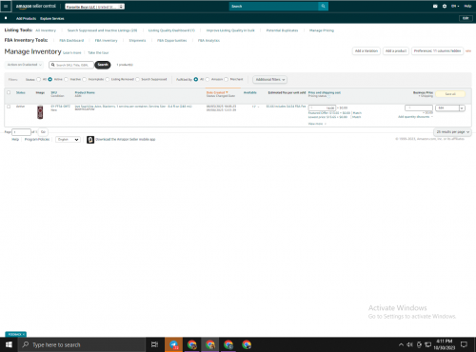Open Task View on the taskbar
This screenshot has width=476, height=352.
154,344
